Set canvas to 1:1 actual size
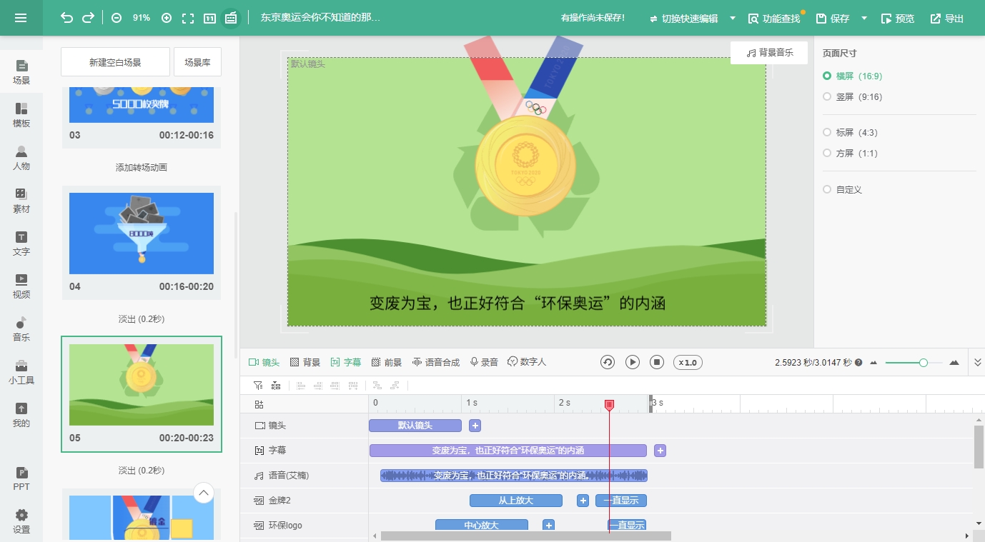985x542 pixels. click(209, 18)
